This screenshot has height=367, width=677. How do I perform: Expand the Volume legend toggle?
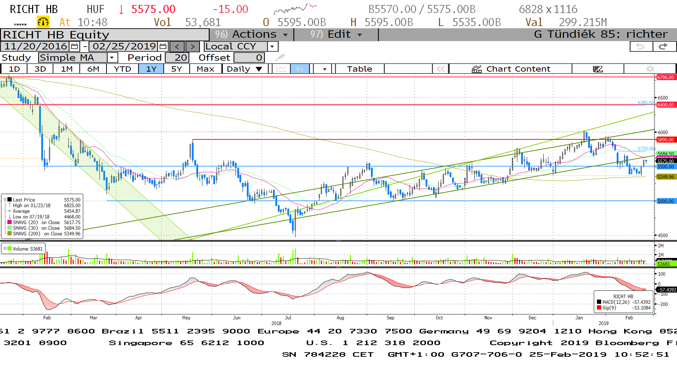5,248
